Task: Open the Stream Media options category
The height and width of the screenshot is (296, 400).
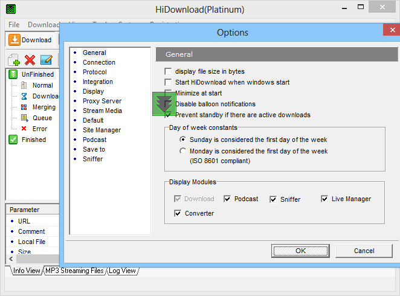Action: tap(102, 111)
